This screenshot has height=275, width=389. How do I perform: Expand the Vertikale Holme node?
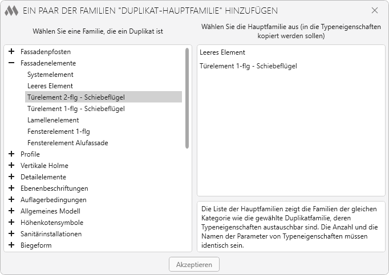tap(11, 166)
